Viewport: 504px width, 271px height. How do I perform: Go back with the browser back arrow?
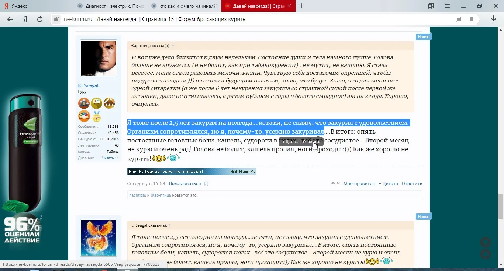pyautogui.click(x=10, y=19)
